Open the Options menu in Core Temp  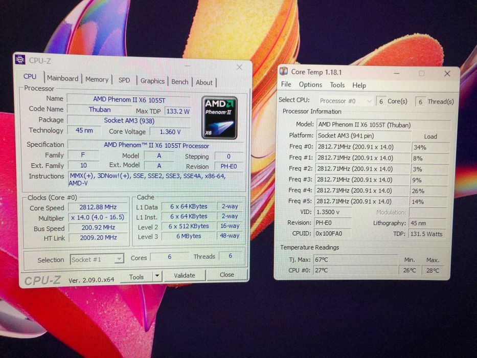310,84
